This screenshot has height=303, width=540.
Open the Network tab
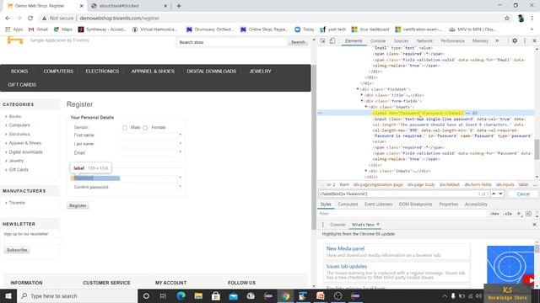tap(424, 41)
